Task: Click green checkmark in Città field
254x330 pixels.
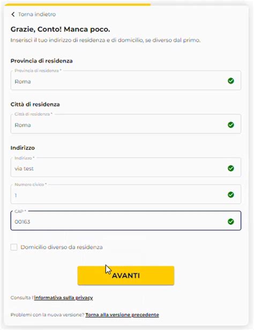Action: coord(231,125)
